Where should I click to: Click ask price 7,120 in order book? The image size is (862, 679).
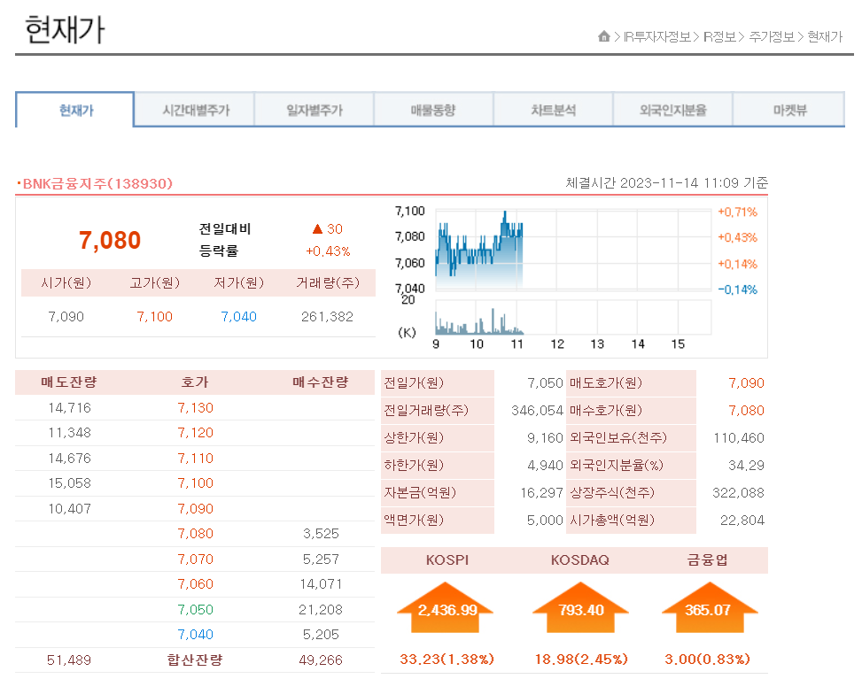point(195,433)
